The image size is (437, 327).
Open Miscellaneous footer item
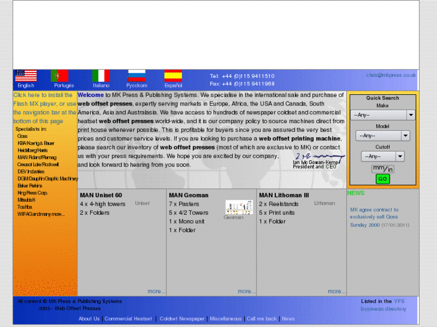[226, 319]
